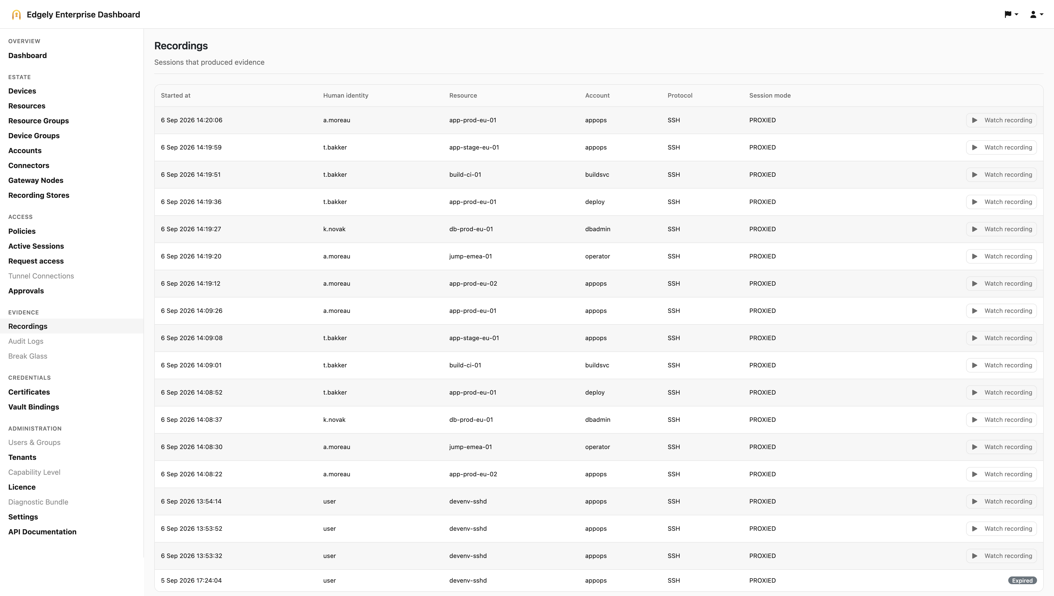Open Dashboard in the sidebar
The height and width of the screenshot is (596, 1054).
[x=28, y=56]
